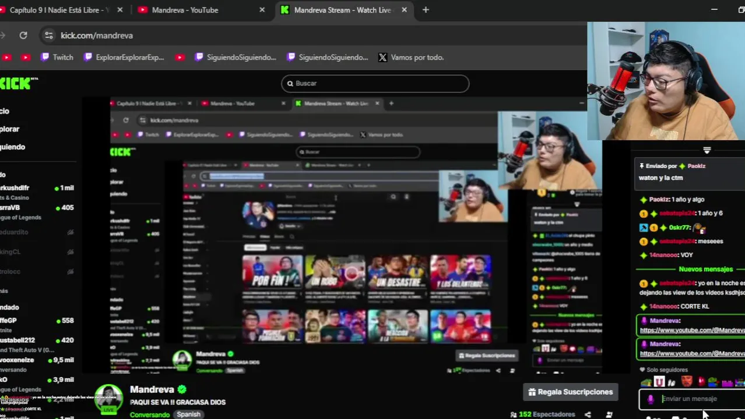The height and width of the screenshot is (419, 745).
Task: Close the Capítulo 9 tab
Action: (x=120, y=10)
